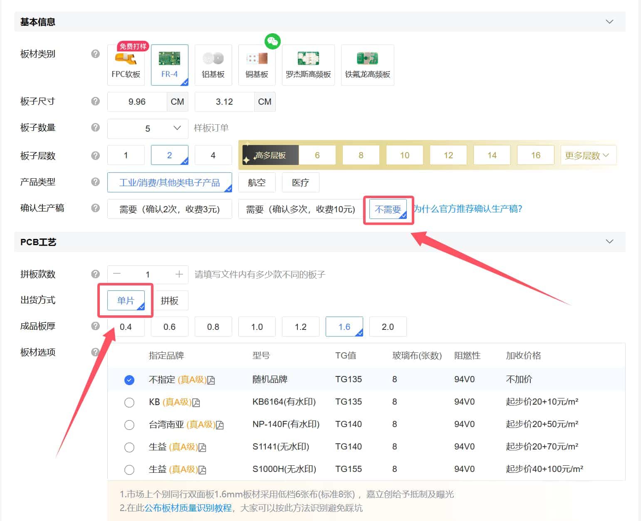Select the FR-4 board material
This screenshot has height=521, width=641.
169,64
